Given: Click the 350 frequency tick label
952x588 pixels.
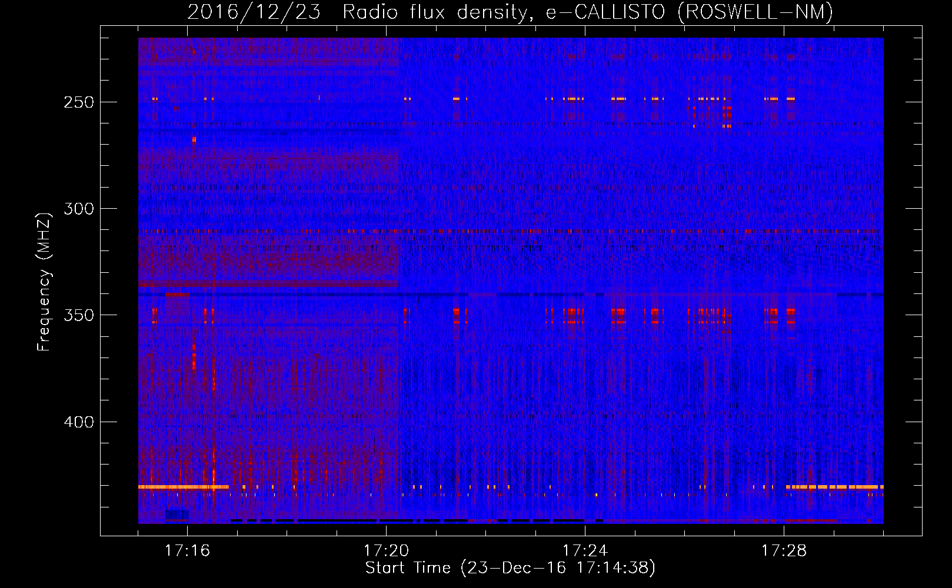Looking at the screenshot, I should pyautogui.click(x=79, y=315).
